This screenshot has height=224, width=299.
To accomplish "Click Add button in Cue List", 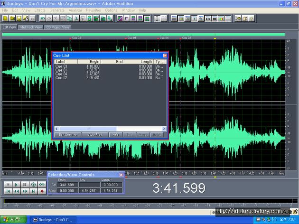I will pyautogui.click(x=116, y=135).
